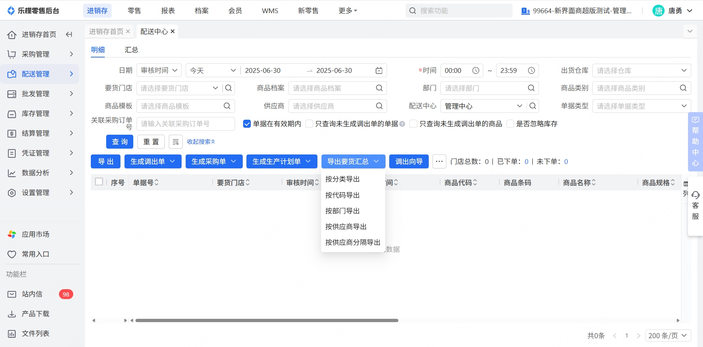Click the search icon beside 配送中心 field
The image size is (703, 347).
[533, 106]
